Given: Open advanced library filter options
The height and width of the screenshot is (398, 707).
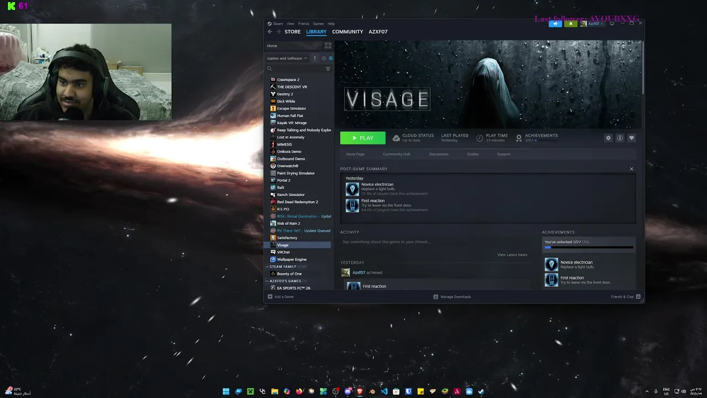Looking at the screenshot, I should click(328, 69).
